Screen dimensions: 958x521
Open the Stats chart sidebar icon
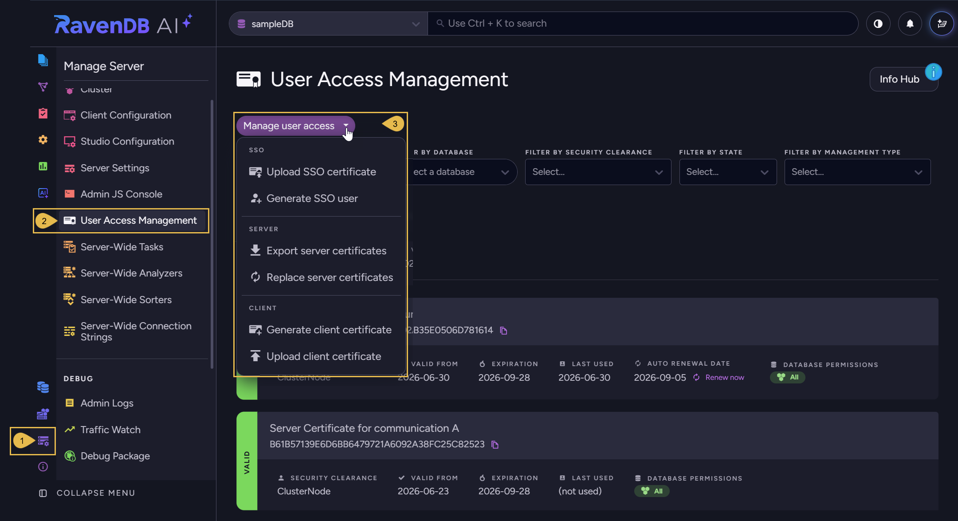coord(43,166)
